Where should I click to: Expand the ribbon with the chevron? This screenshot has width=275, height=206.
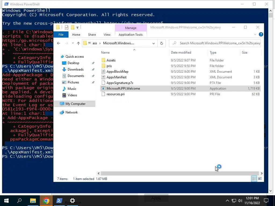click(x=255, y=35)
